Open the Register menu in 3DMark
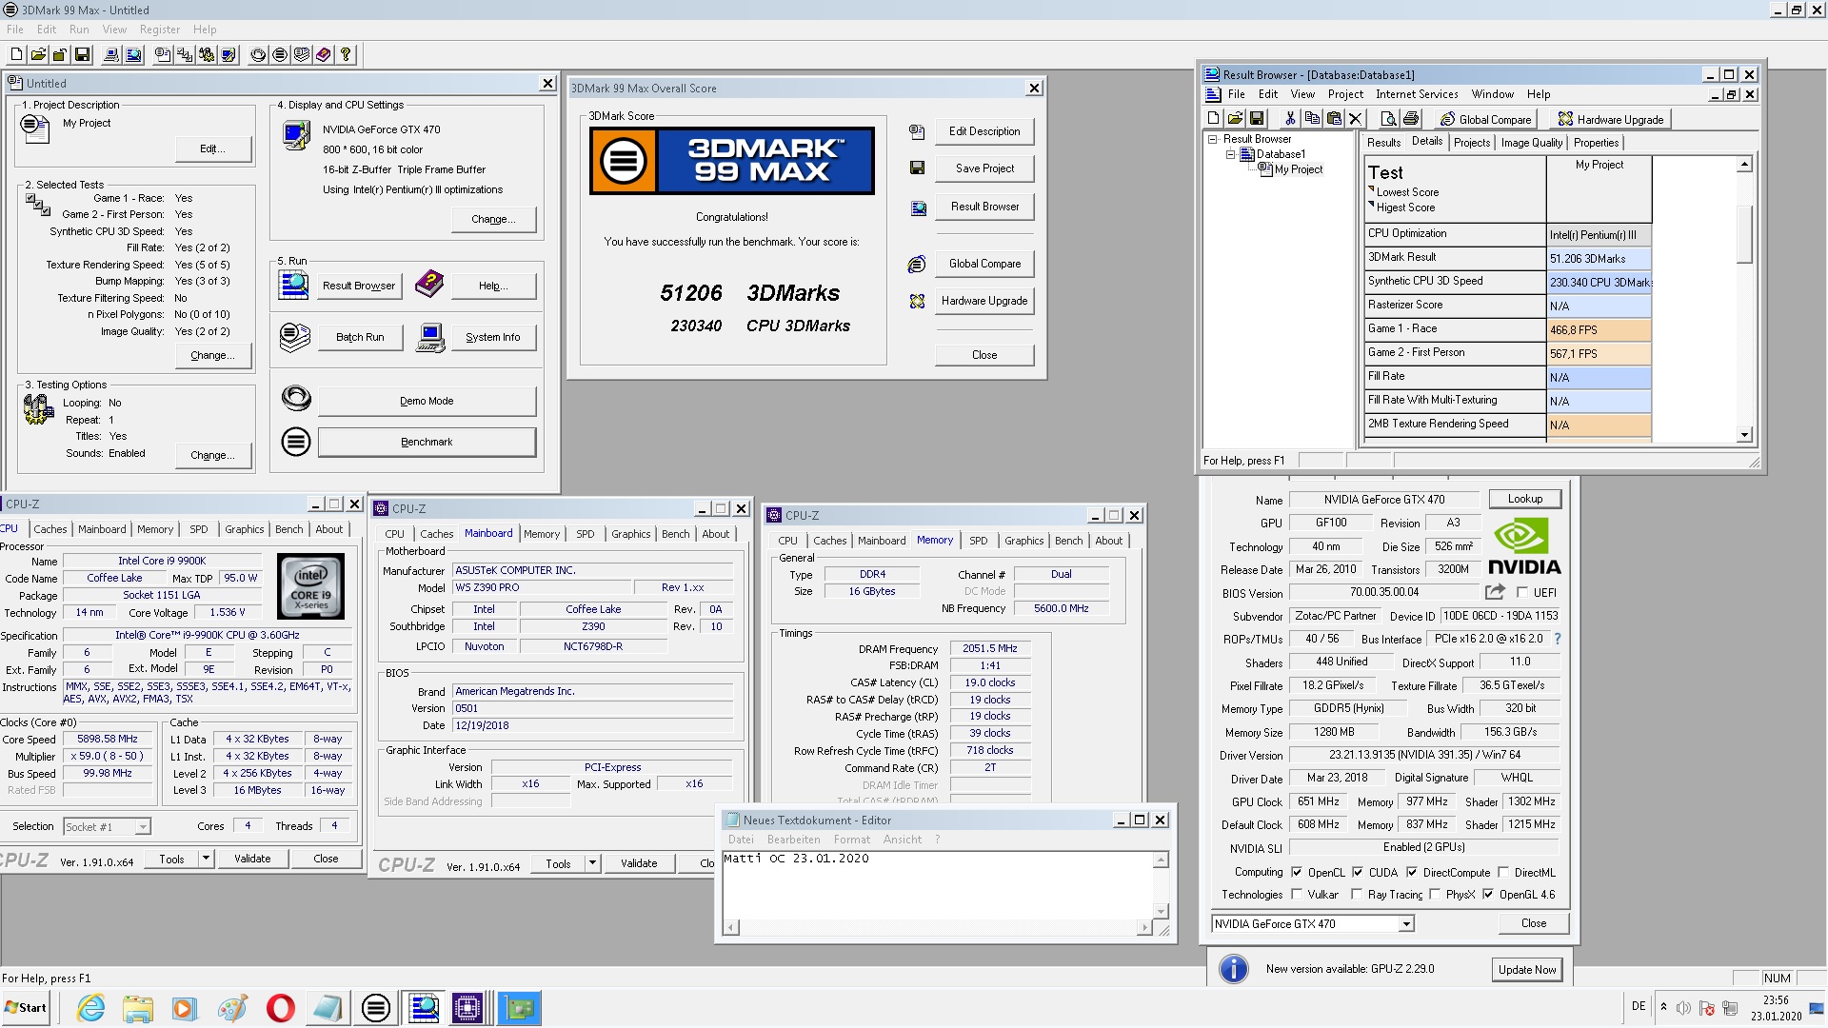The image size is (1828, 1028). click(159, 30)
